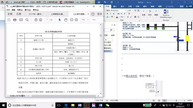
Task: Zoom out with the minus circle icon
Action: [72, 20]
